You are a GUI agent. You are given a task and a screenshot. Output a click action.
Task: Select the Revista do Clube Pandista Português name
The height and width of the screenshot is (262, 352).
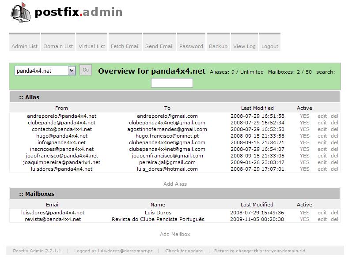pyautogui.click(x=158, y=219)
